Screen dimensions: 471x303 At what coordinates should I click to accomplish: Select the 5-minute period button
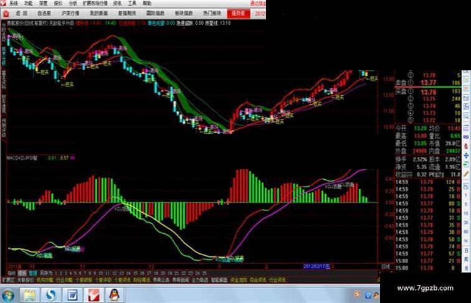pyautogui.click(x=466, y=204)
